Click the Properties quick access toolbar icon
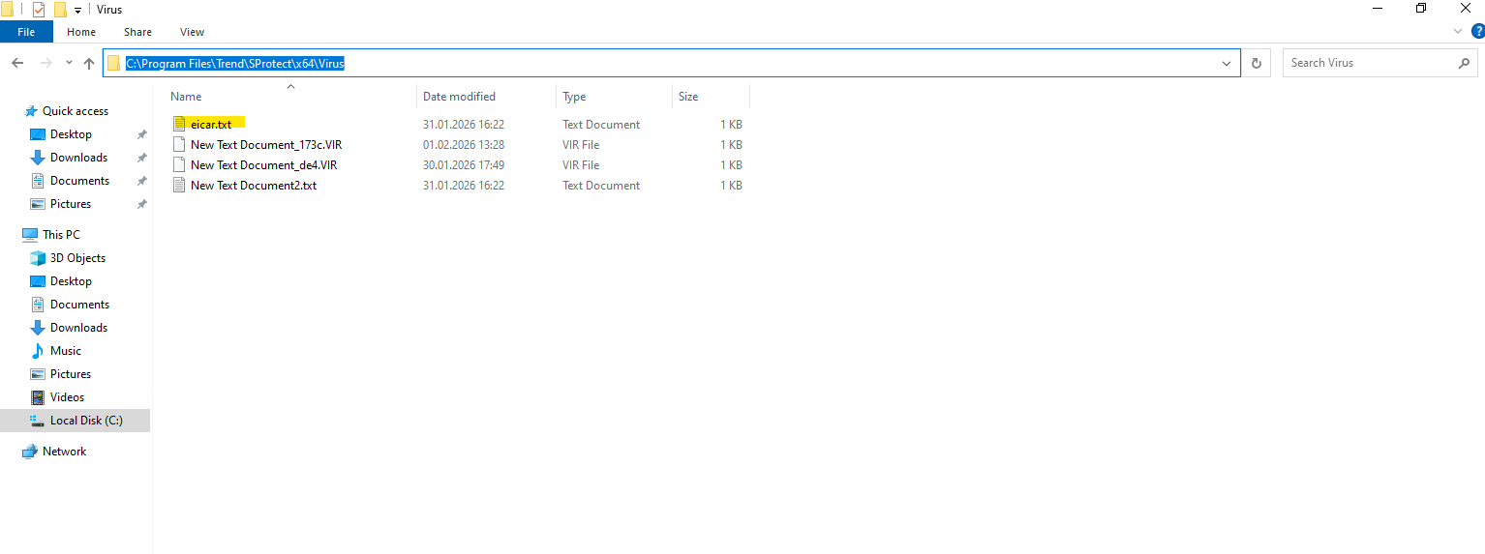The width and height of the screenshot is (1485, 554). point(38,10)
